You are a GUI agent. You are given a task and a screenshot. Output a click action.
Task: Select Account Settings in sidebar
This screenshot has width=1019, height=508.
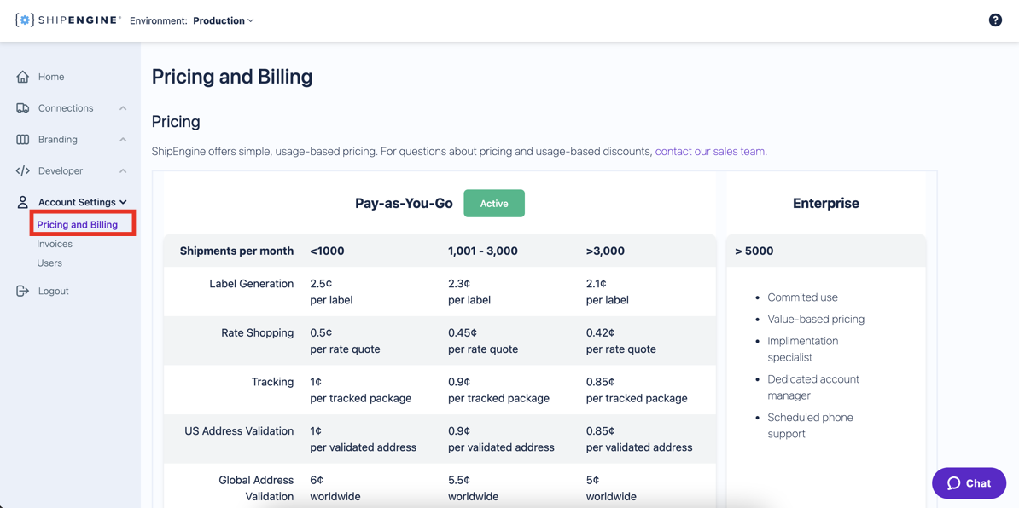tap(77, 202)
